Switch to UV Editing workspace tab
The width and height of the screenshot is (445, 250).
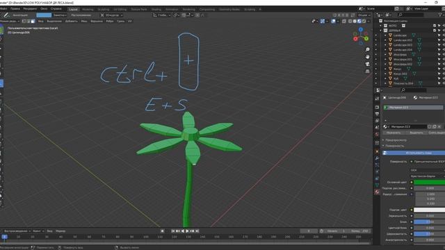120,9
